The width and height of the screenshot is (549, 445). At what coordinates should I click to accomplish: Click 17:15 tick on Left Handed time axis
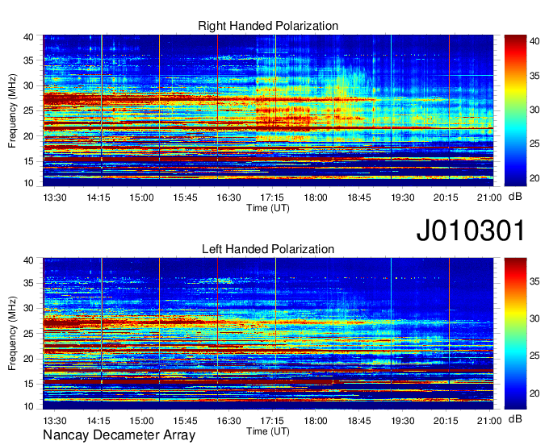(x=272, y=421)
